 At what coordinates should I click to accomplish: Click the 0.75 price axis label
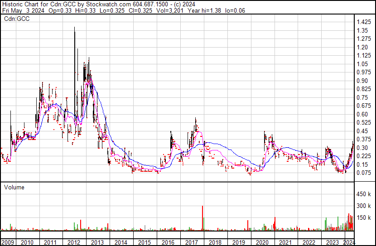tap(362, 97)
